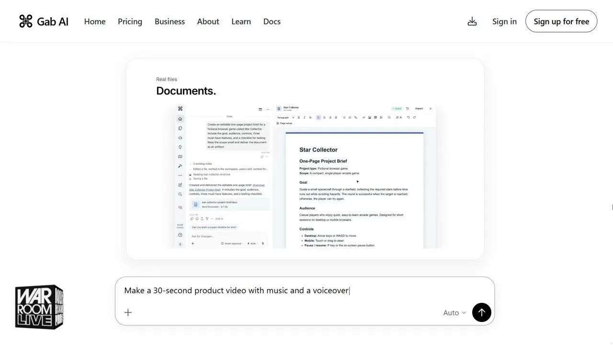Click the Sign in link
This screenshot has width=613, height=345.
[504, 22]
